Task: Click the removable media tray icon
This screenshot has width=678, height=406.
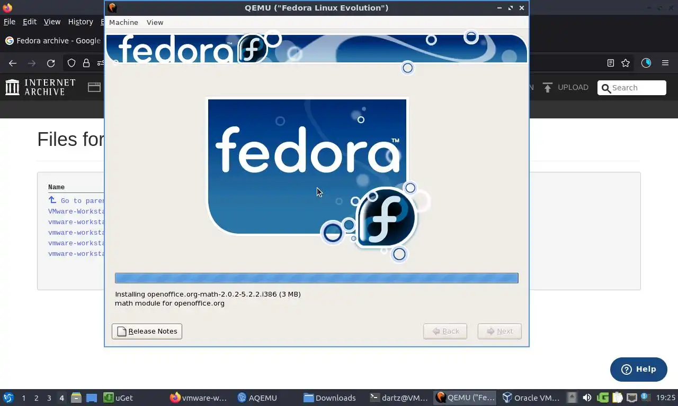Action: [572, 398]
